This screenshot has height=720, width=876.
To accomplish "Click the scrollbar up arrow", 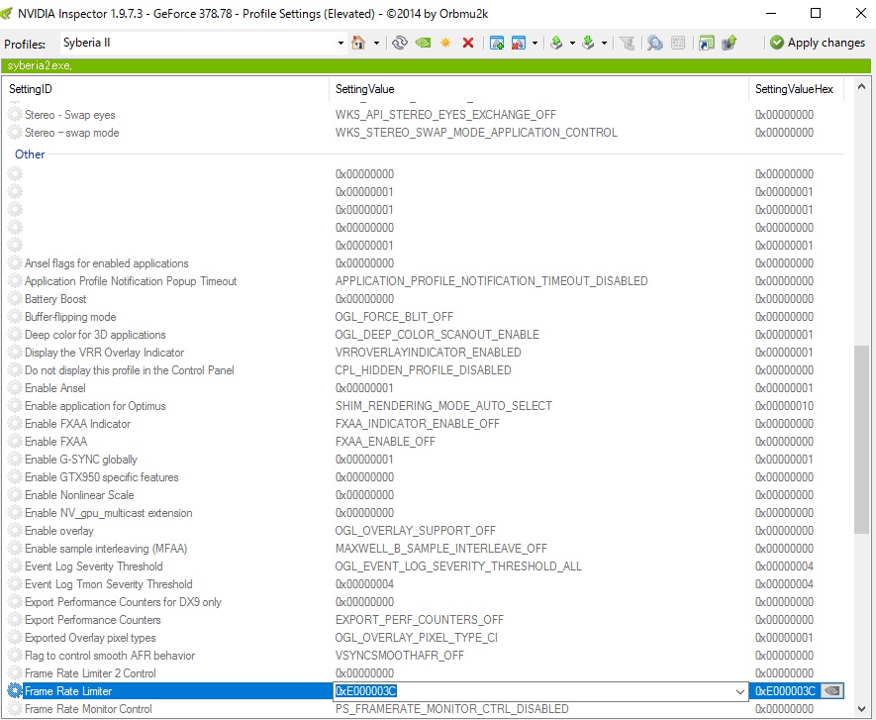I will pyautogui.click(x=861, y=86).
